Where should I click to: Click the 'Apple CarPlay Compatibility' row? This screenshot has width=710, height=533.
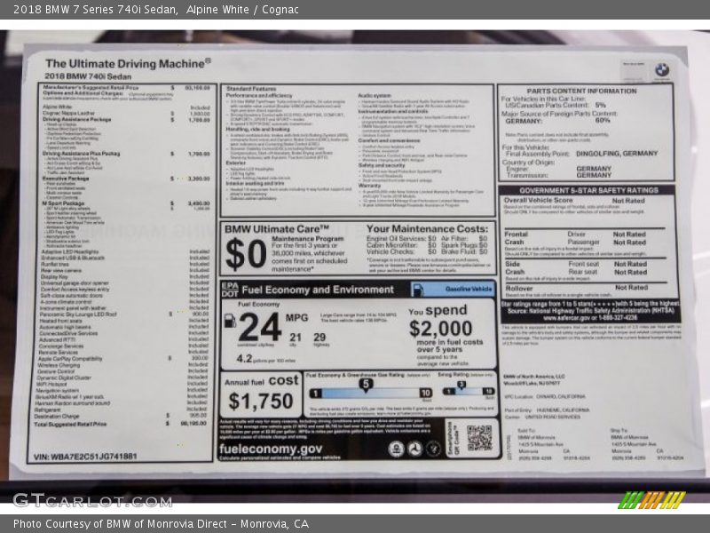coord(123,359)
